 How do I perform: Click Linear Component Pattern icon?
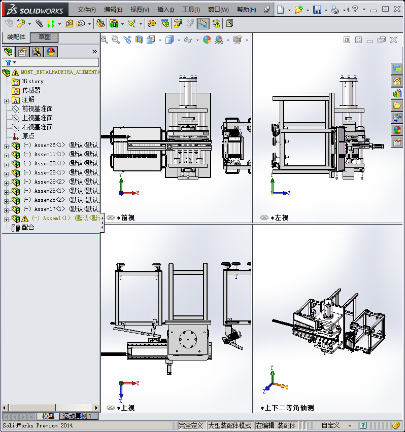click(51, 23)
